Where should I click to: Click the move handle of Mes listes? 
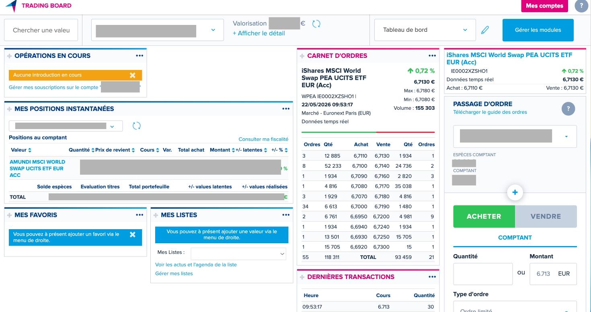(156, 216)
